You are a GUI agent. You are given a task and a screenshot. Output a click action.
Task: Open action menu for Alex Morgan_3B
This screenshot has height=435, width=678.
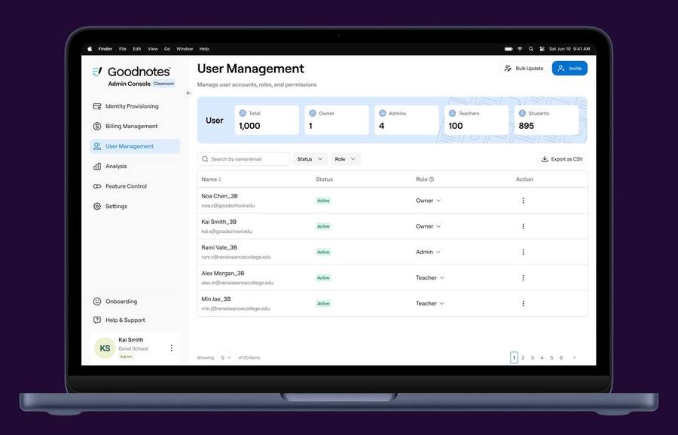(x=524, y=278)
